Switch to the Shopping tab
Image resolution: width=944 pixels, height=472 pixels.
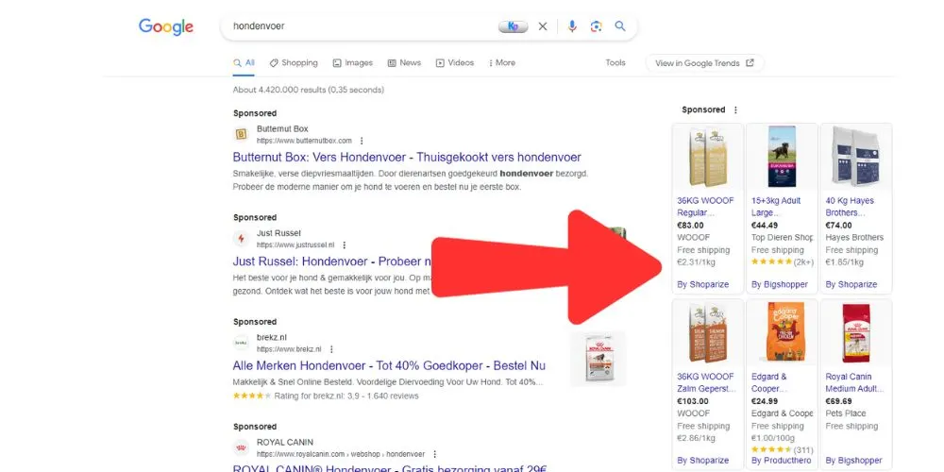pyautogui.click(x=294, y=63)
